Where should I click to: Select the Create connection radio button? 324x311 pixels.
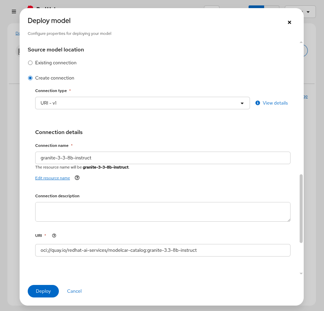click(30, 78)
